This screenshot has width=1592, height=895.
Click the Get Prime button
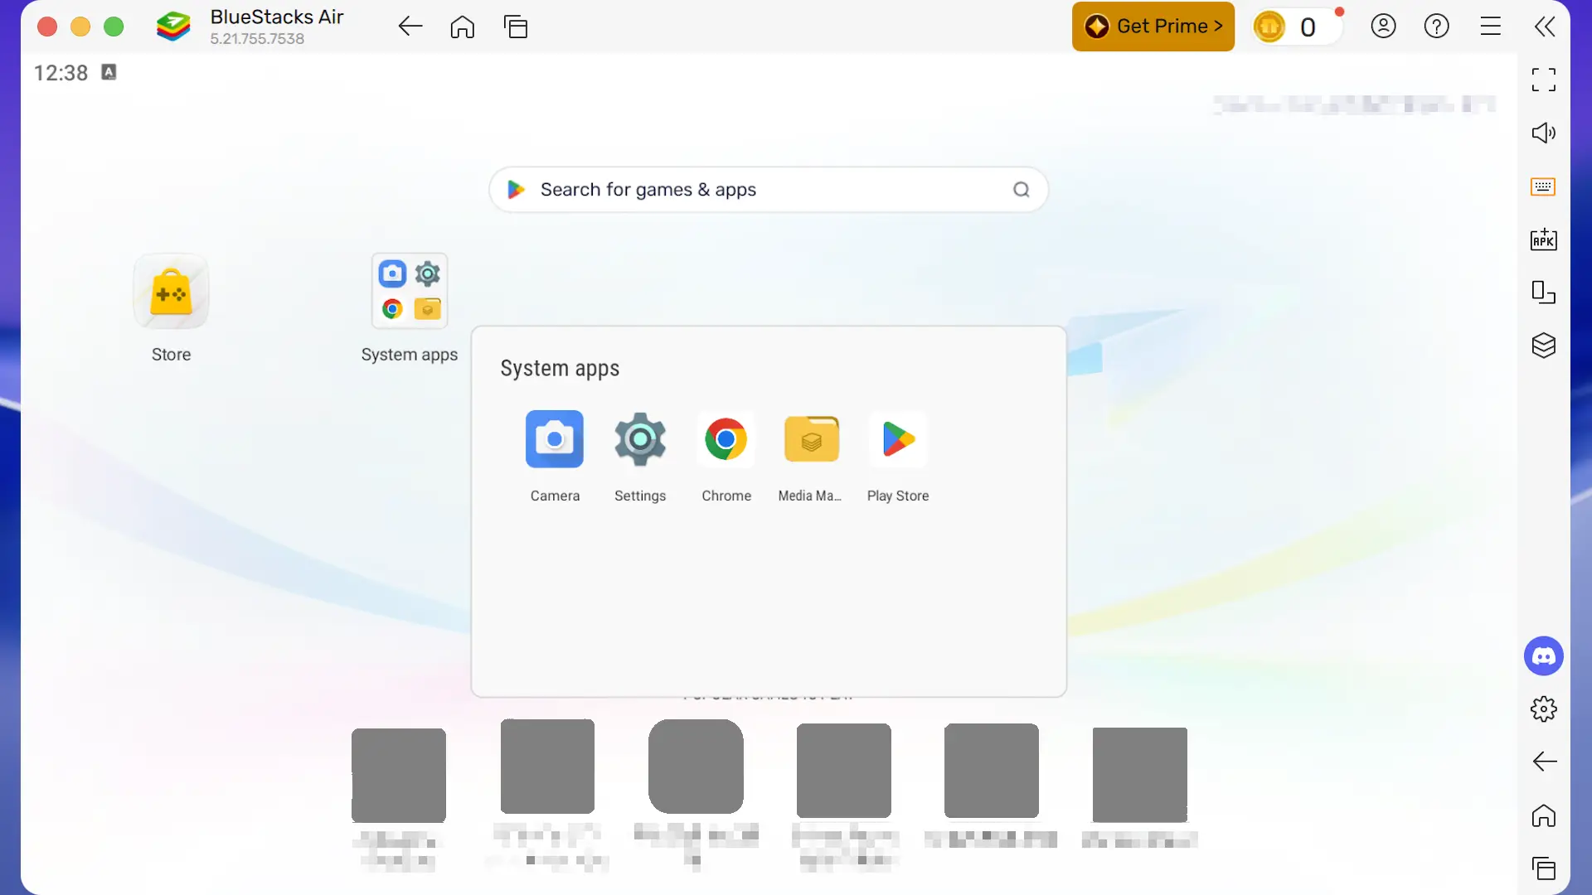tap(1153, 27)
